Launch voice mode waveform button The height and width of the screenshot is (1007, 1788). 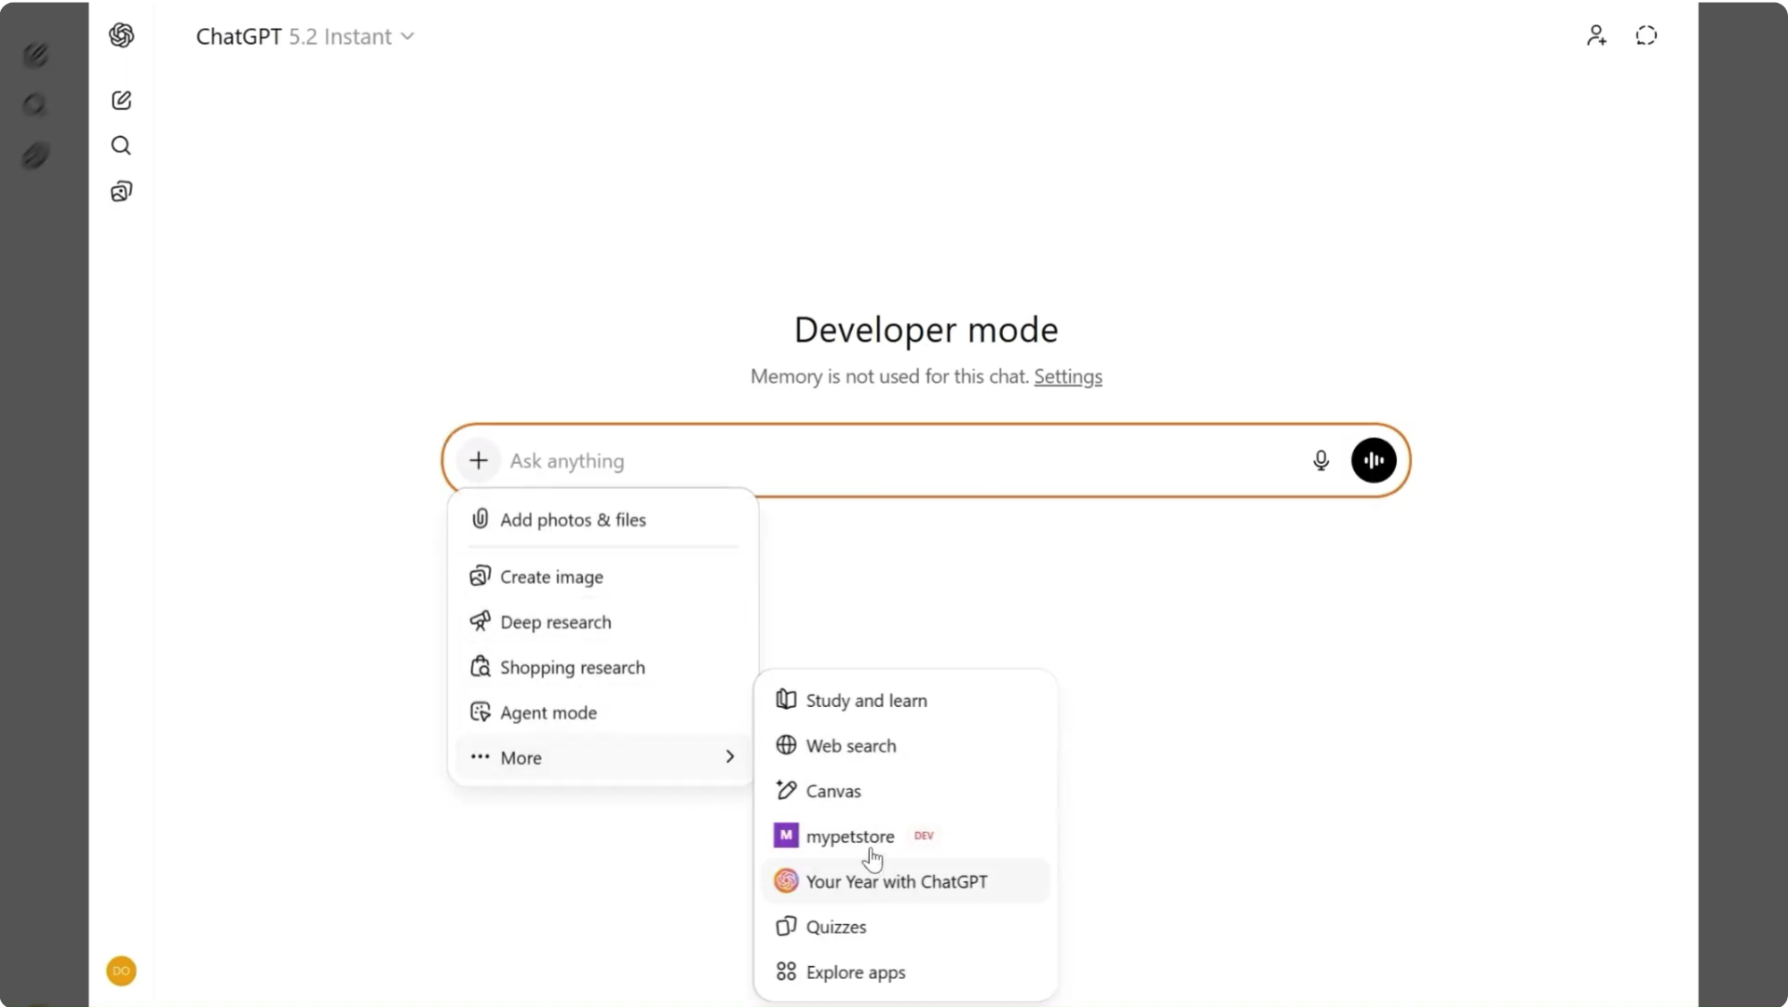(x=1374, y=460)
